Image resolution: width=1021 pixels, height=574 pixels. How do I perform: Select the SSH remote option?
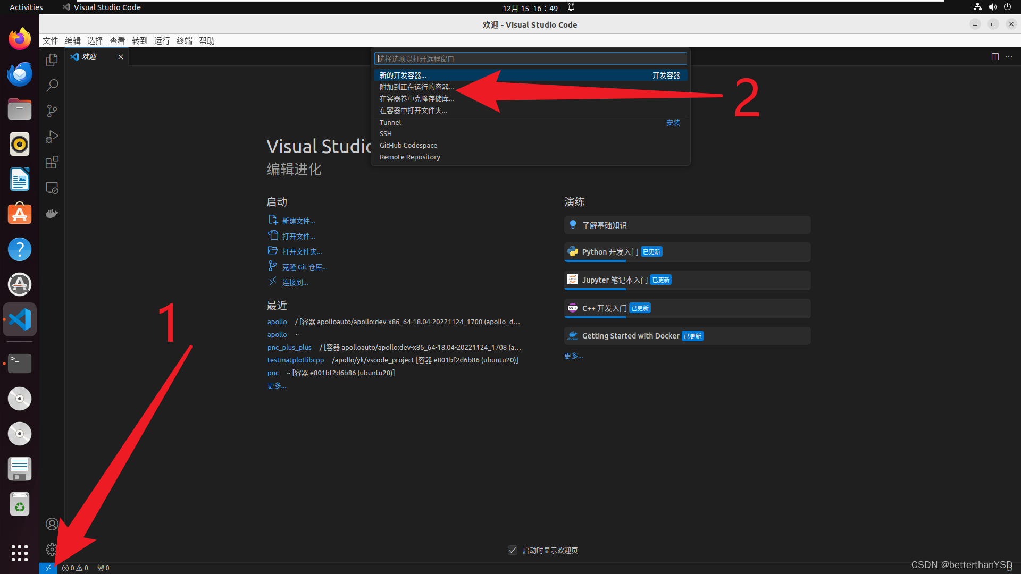[530, 134]
